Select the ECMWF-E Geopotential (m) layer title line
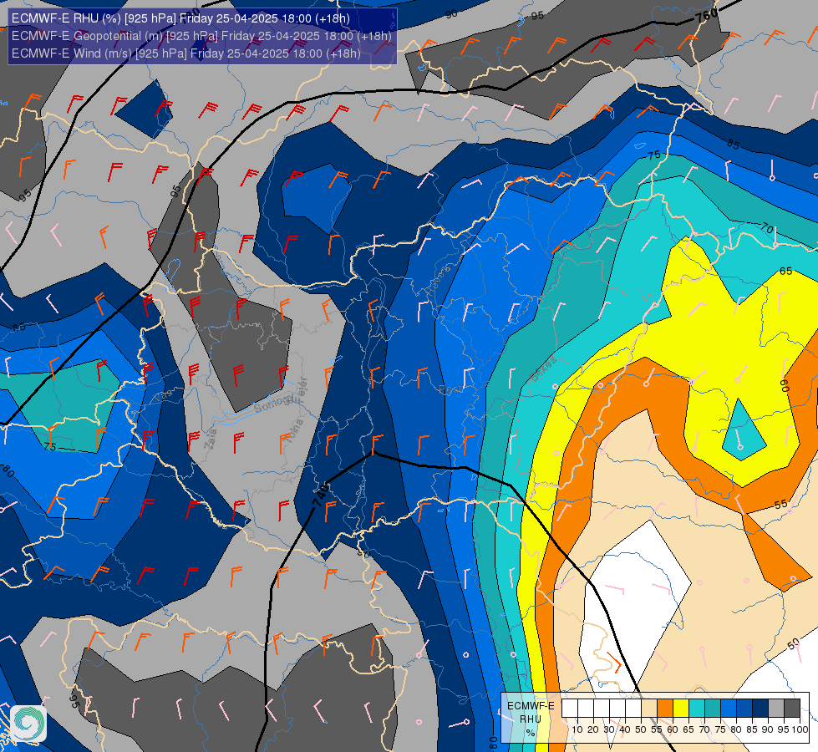 (201, 36)
